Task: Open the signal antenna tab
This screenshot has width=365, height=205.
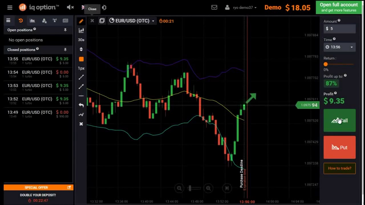Action: click(x=54, y=20)
